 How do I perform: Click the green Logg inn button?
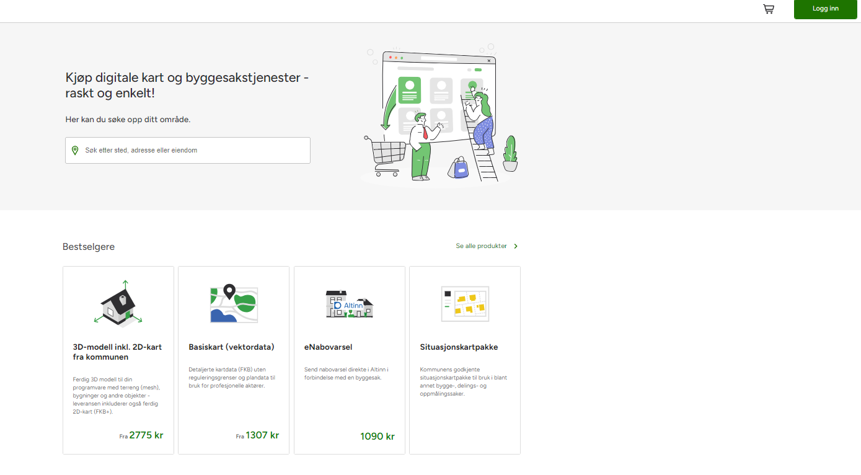coord(825,9)
